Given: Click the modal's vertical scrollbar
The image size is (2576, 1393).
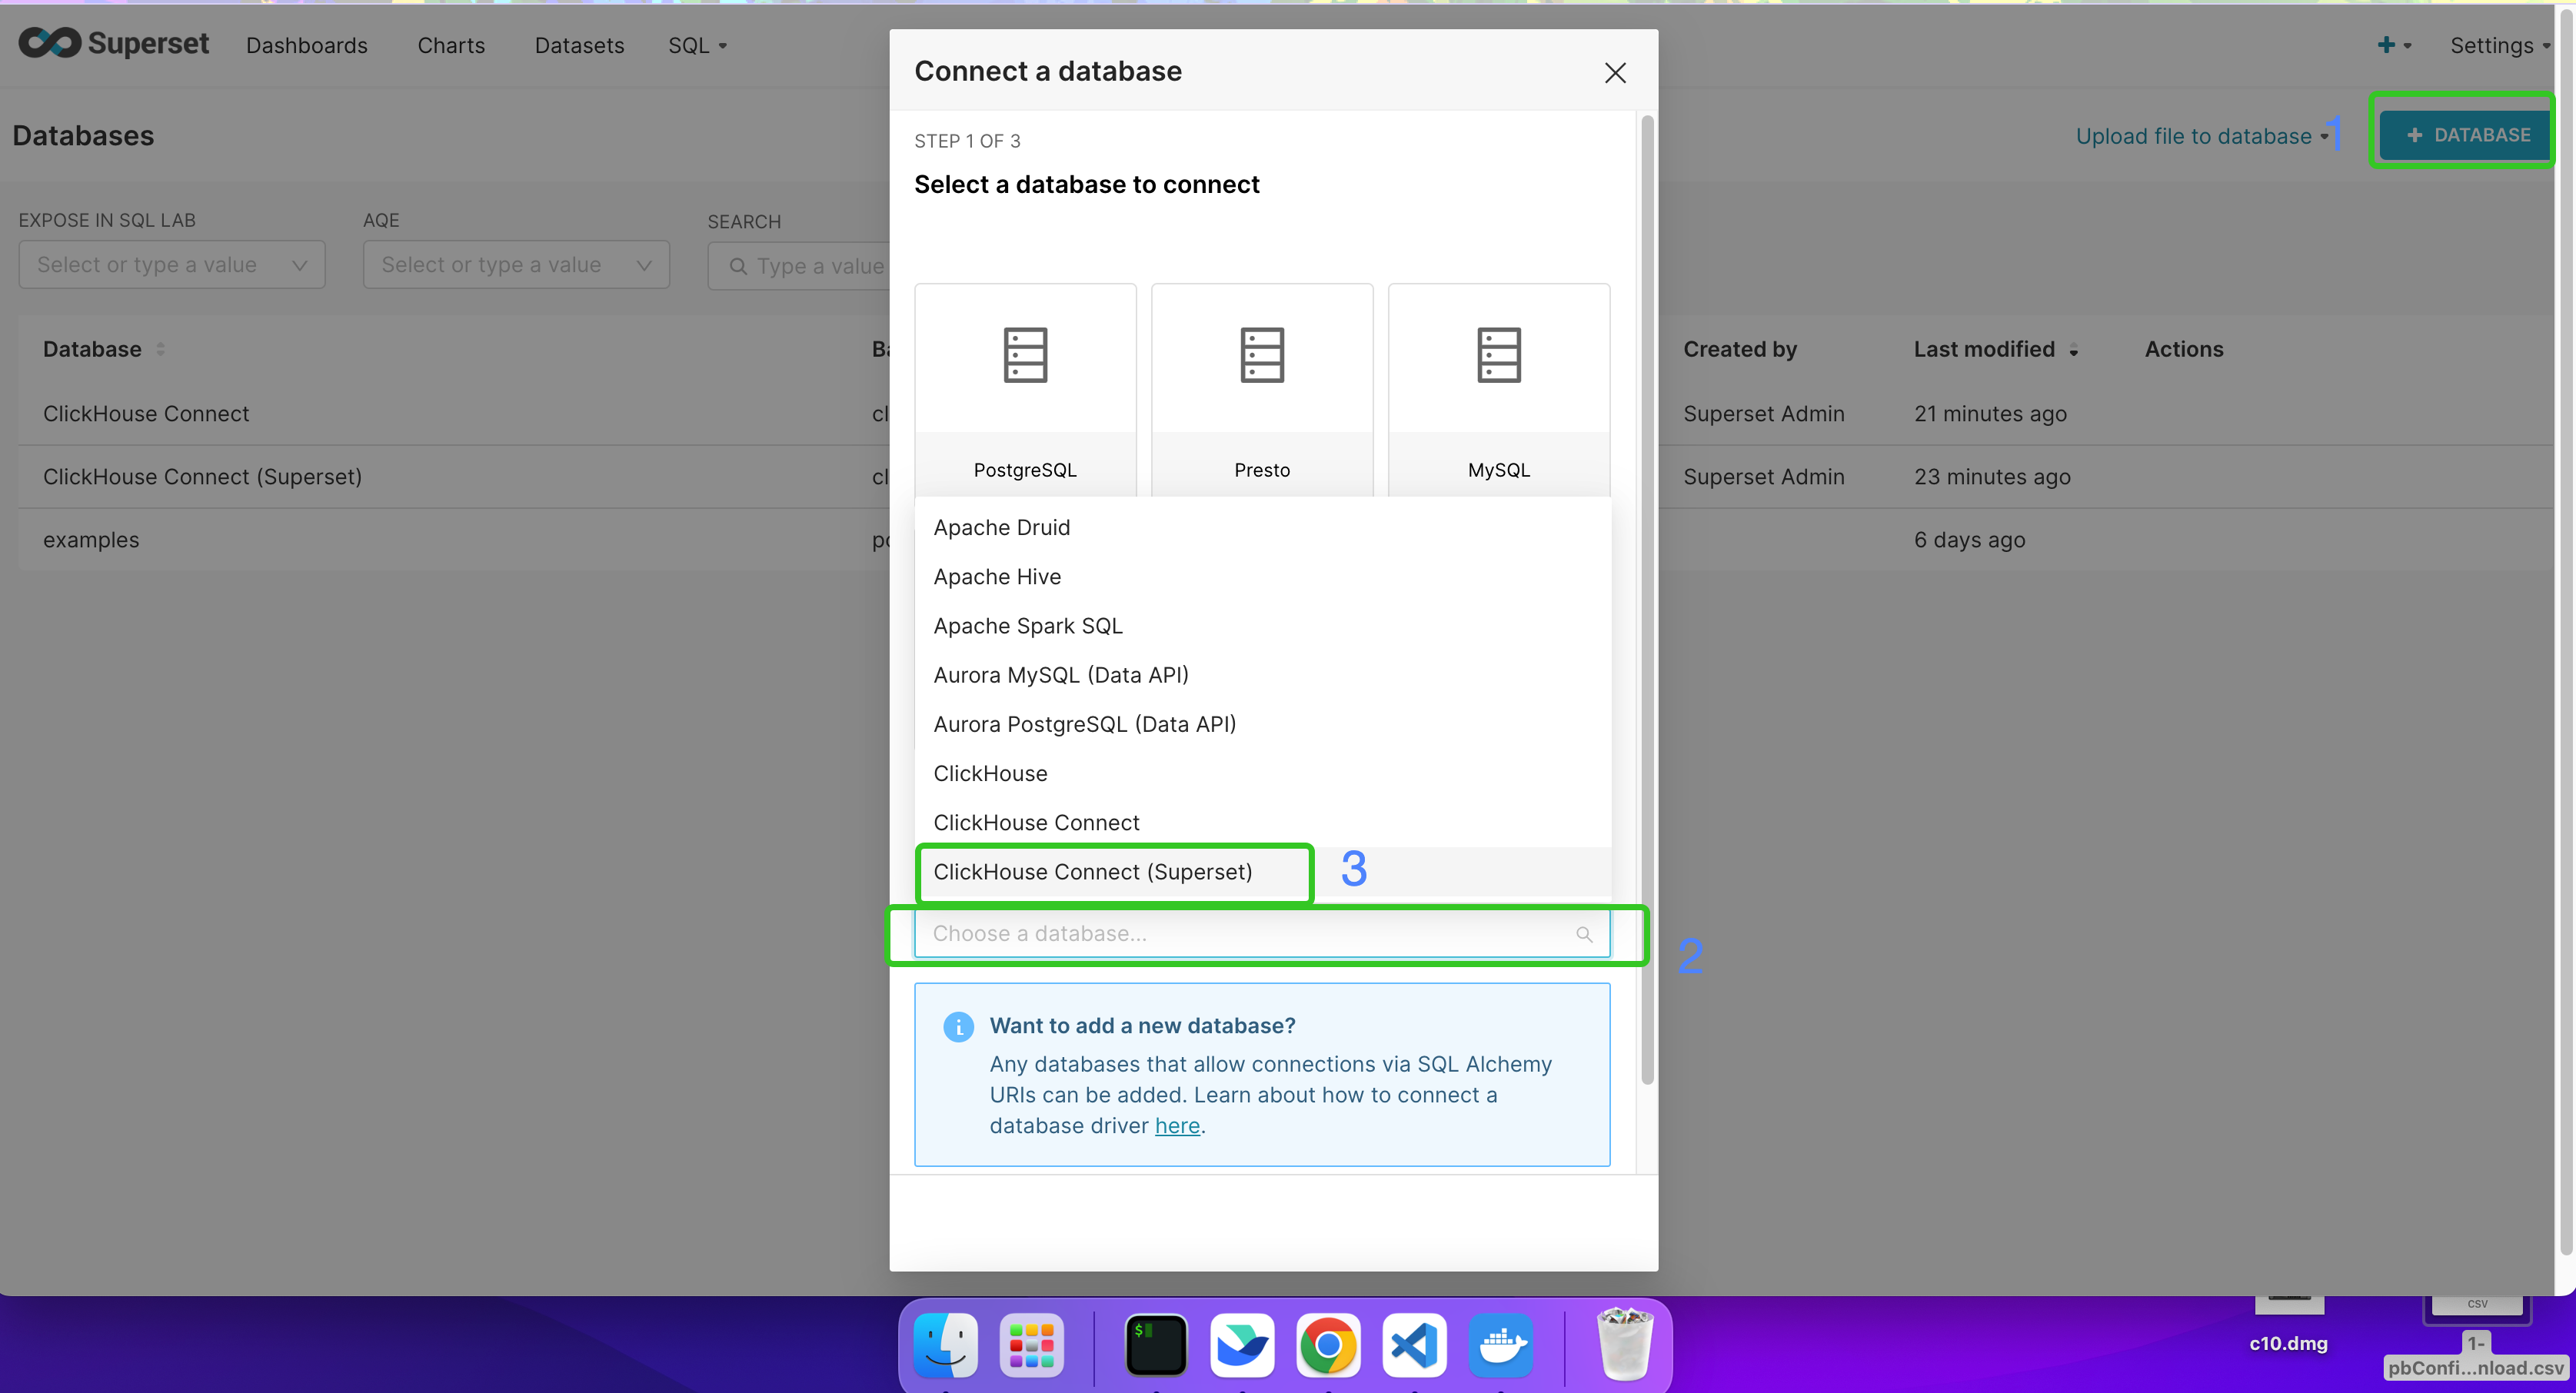Looking at the screenshot, I should [x=1647, y=600].
